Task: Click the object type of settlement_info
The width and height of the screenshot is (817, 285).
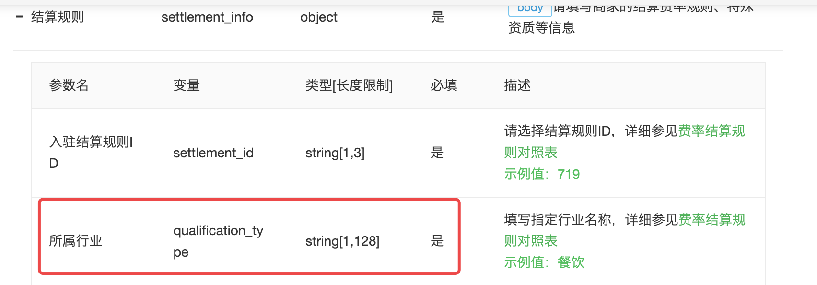Action: 319,17
